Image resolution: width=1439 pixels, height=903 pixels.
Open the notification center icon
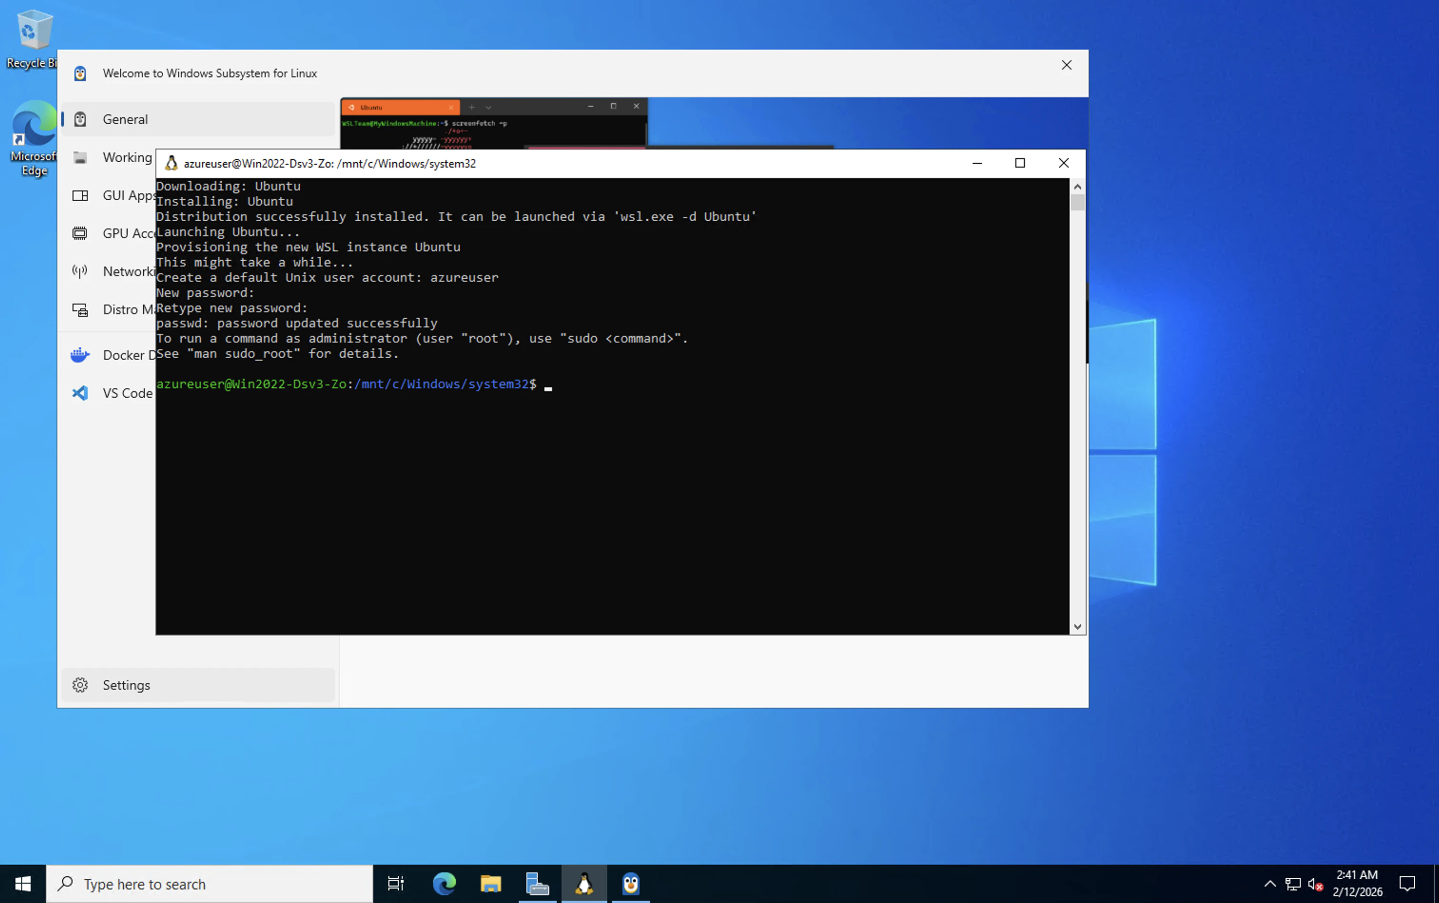[1407, 884]
